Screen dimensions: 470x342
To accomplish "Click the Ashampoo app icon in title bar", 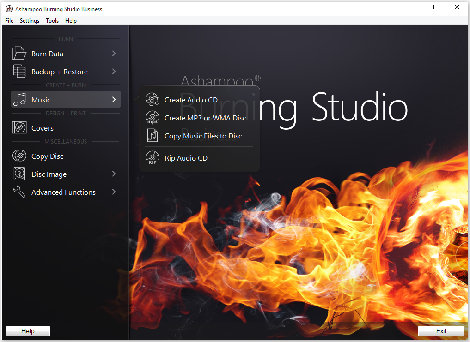I will pyautogui.click(x=9, y=9).
